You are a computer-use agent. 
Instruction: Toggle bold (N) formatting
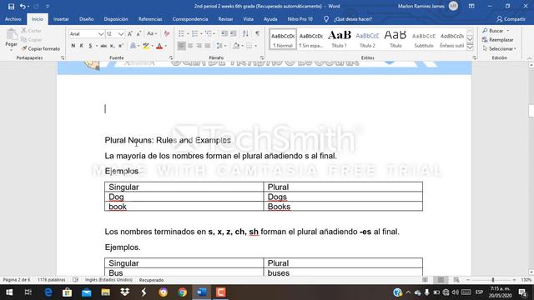[73, 46]
